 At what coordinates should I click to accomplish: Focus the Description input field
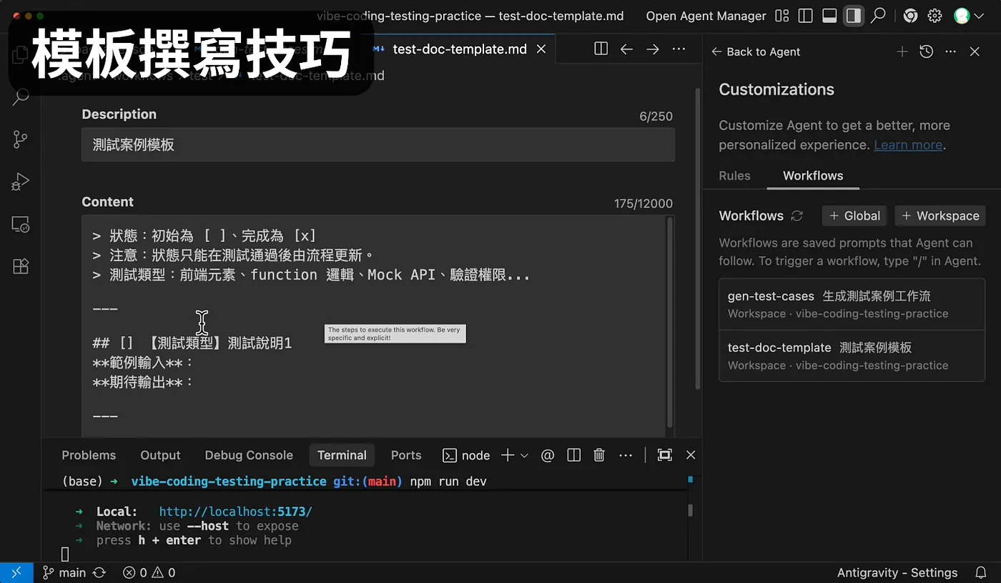pyautogui.click(x=378, y=144)
